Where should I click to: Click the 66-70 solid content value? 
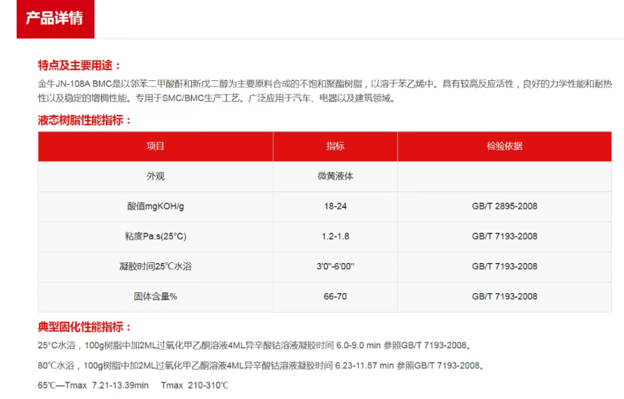tap(335, 297)
